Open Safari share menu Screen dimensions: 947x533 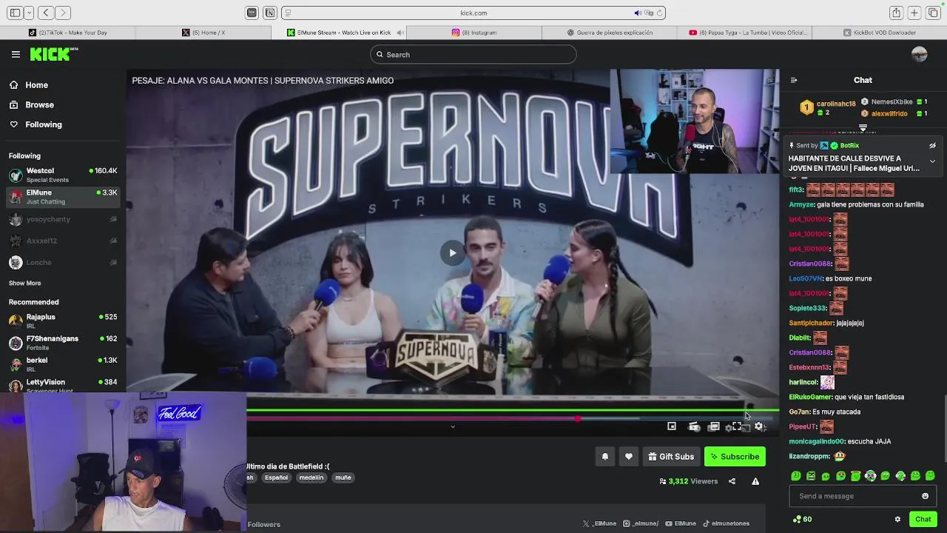[x=896, y=13]
